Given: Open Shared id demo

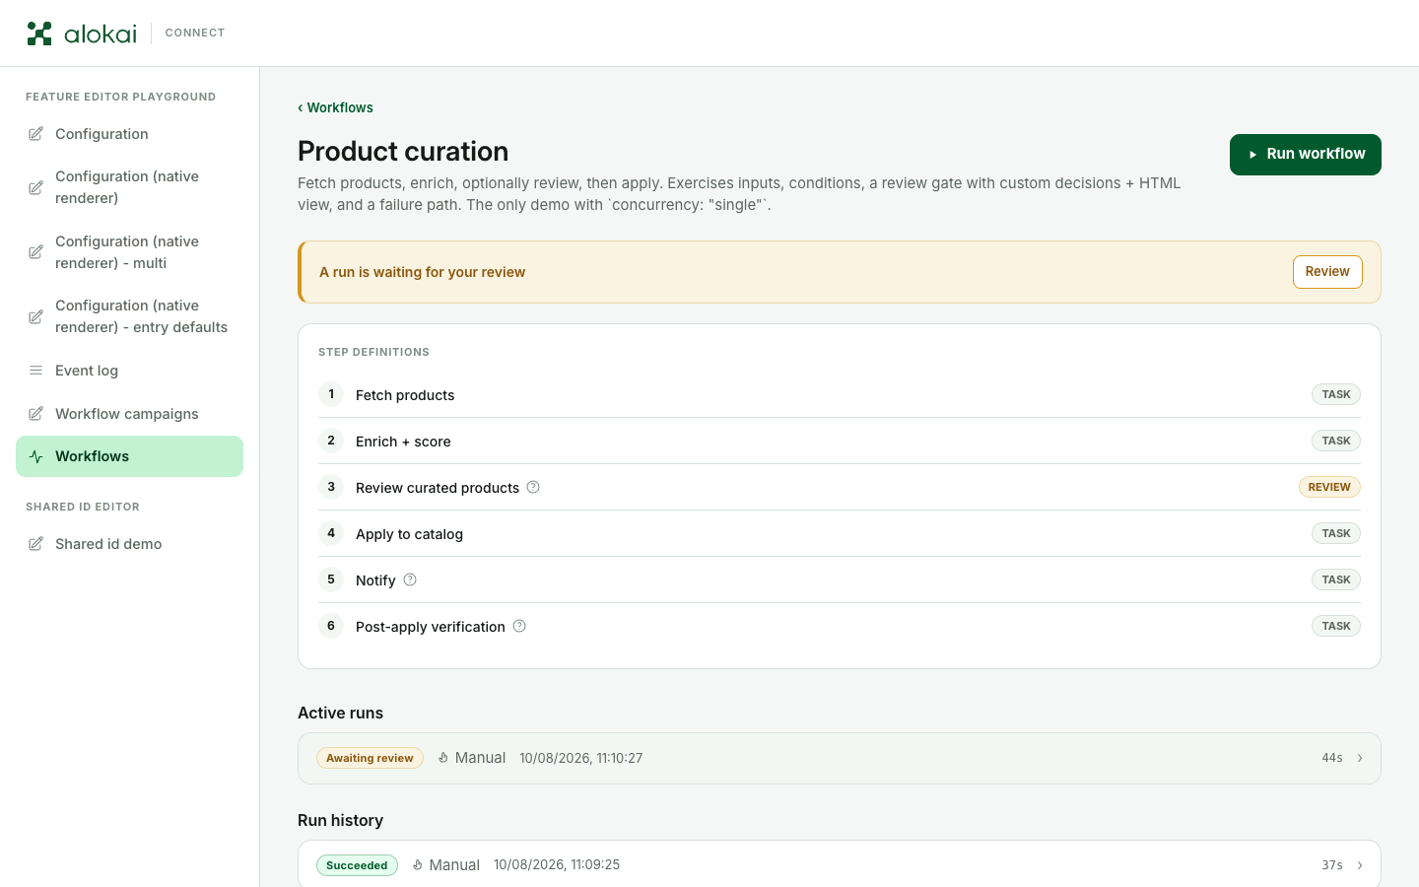Looking at the screenshot, I should click(129, 544).
